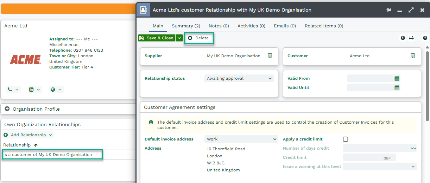Image resolution: width=430 pixels, height=183 pixels.
Task: Click the relationship record icon in title bar
Action: [x=143, y=10]
